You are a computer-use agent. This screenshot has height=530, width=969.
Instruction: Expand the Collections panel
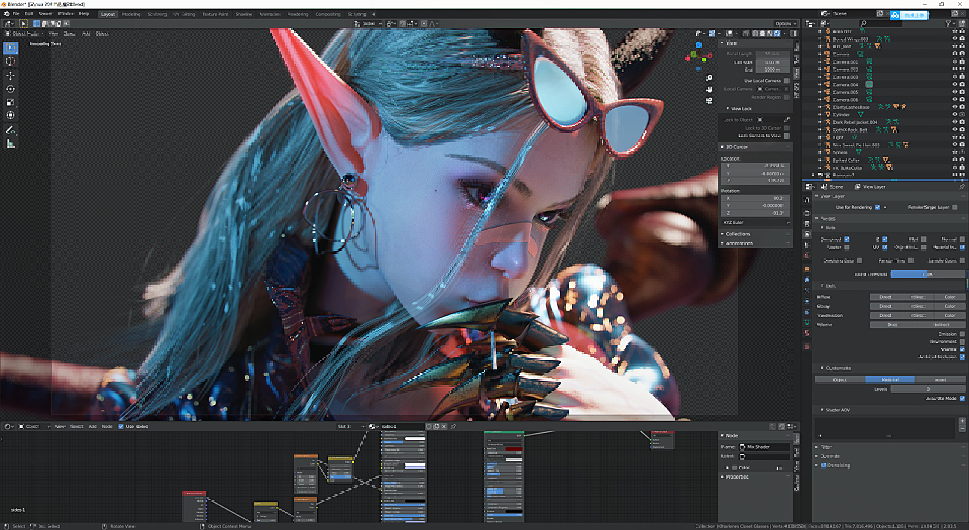pyautogui.click(x=738, y=234)
